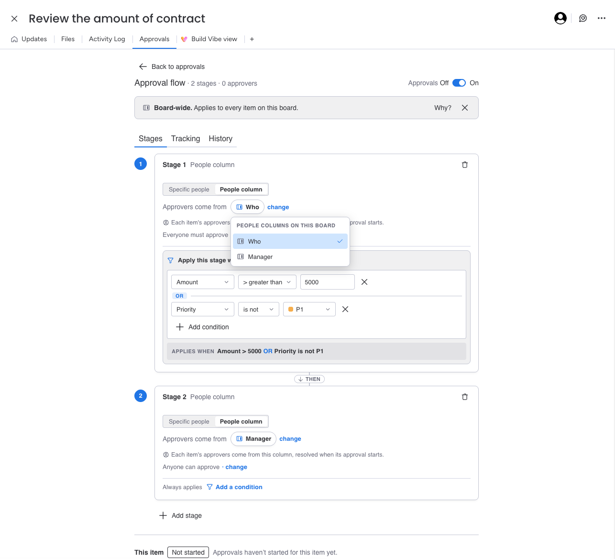Click change link next to Who
The width and height of the screenshot is (615, 559).
coord(278,207)
